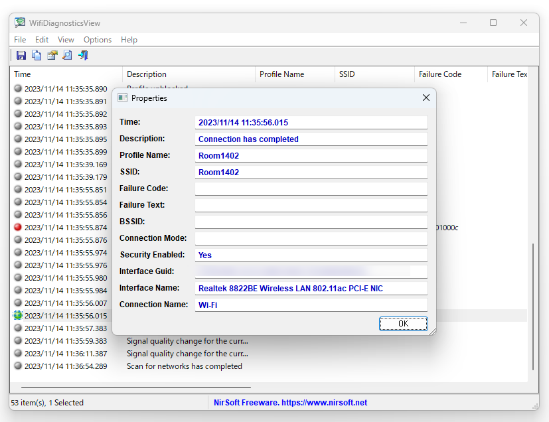Open the Properties toolbar icon
Screen dimensions: 549x422
pyautogui.click(x=52, y=55)
